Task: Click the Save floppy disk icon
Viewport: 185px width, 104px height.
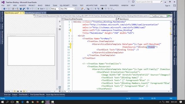Action: [21, 9]
